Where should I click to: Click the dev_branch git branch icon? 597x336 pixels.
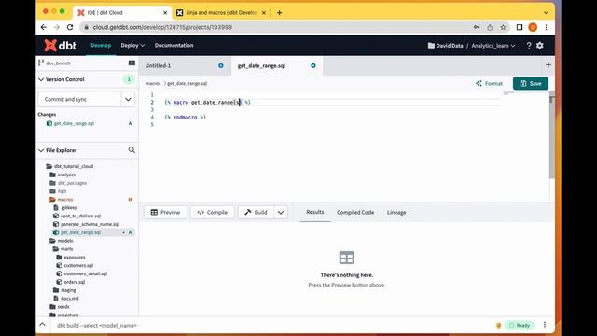[x=41, y=63]
